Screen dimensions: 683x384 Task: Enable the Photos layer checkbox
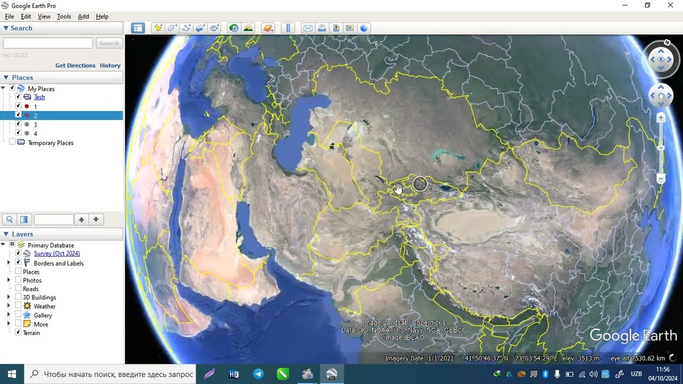[x=18, y=280]
